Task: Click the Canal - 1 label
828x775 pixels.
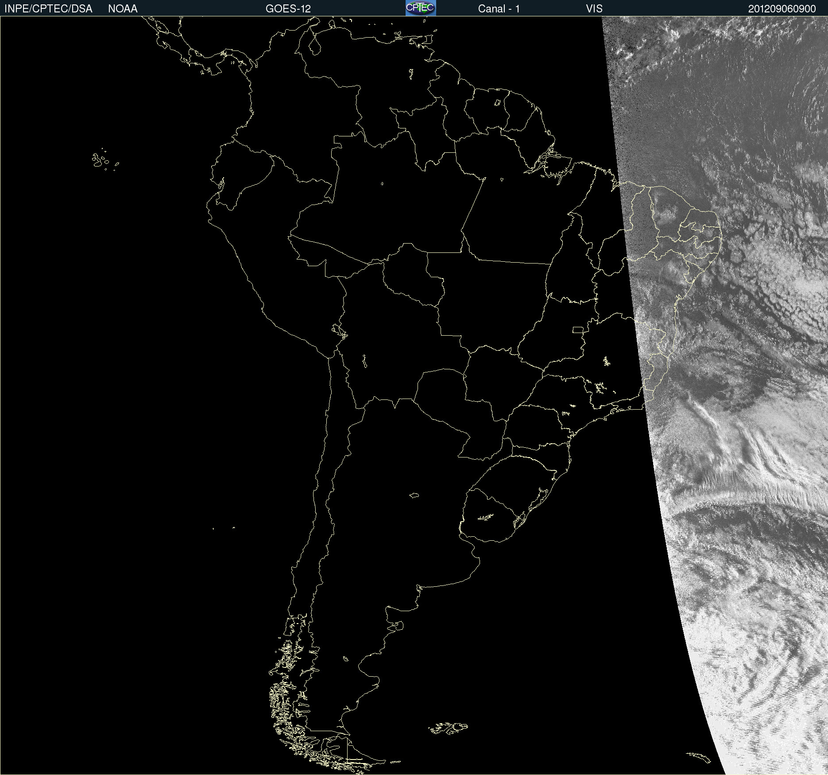Action: click(499, 9)
